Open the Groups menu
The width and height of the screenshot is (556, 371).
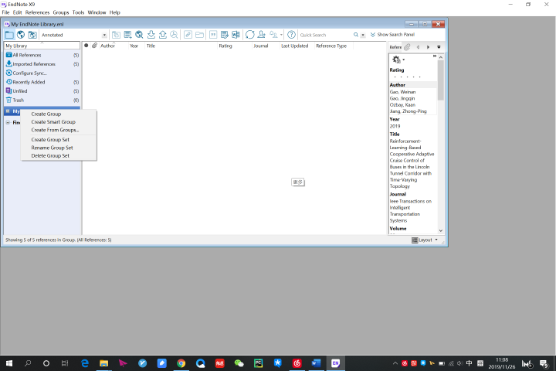(x=61, y=12)
